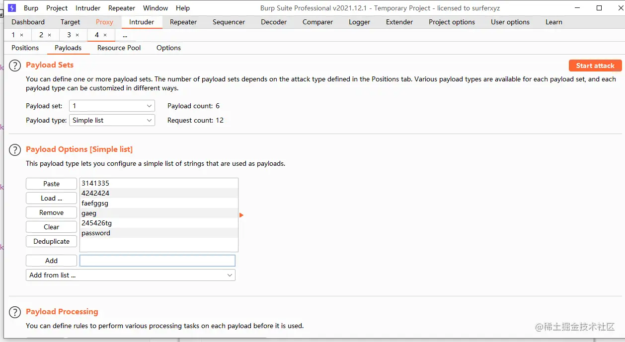Screen dimensions: 625x342
Task: Select payload password in list
Action: pyautogui.click(x=159, y=233)
